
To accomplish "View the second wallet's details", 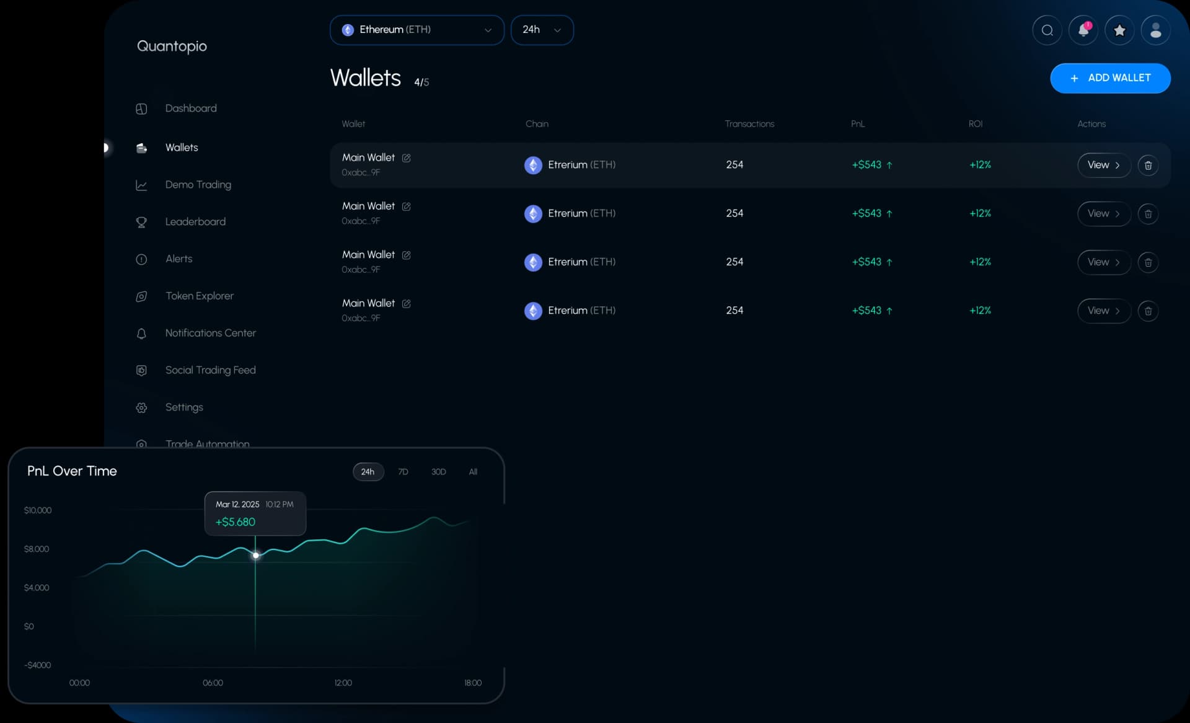I will [1103, 213].
